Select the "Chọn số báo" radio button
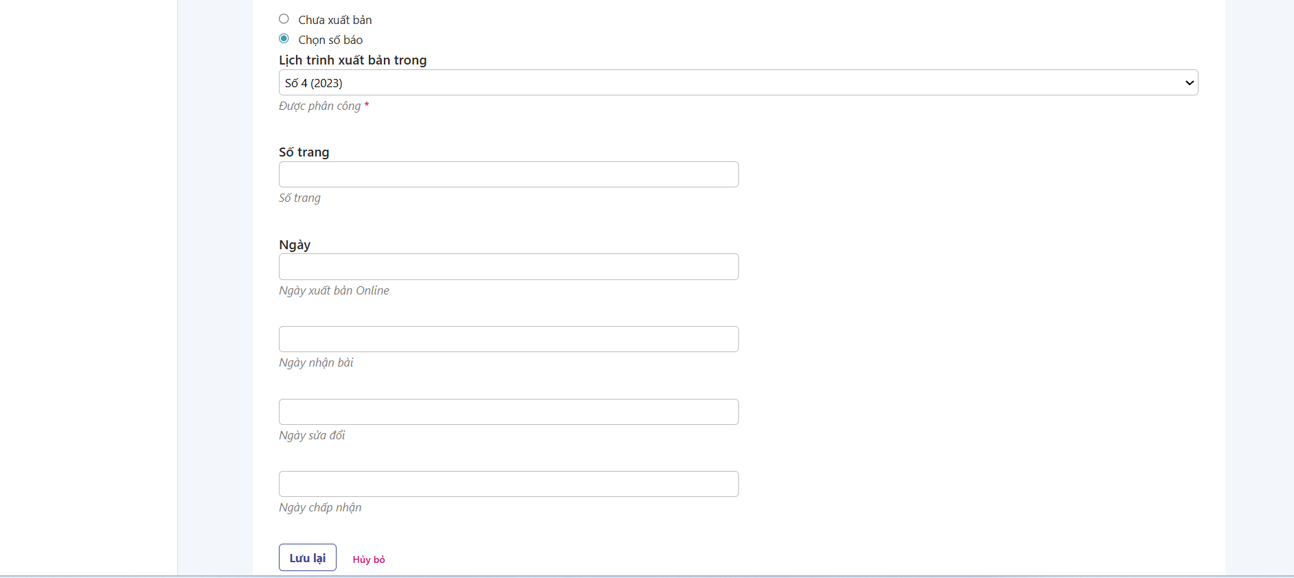Viewport: 1294px width, 578px height. pyautogui.click(x=284, y=38)
